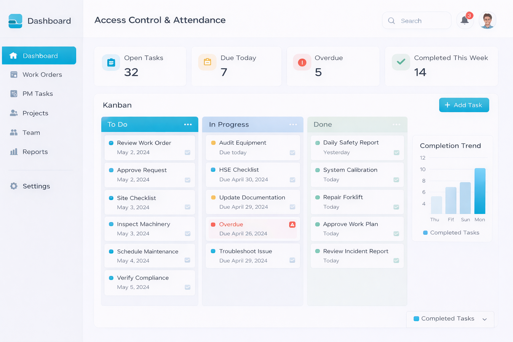Screen dimensions: 513x342
Task: Click the Add Task button
Action: [464, 105]
